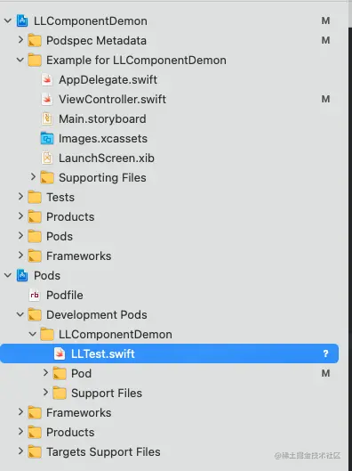
Task: Click the question mark status on LLTest.swift
Action: click(x=325, y=353)
